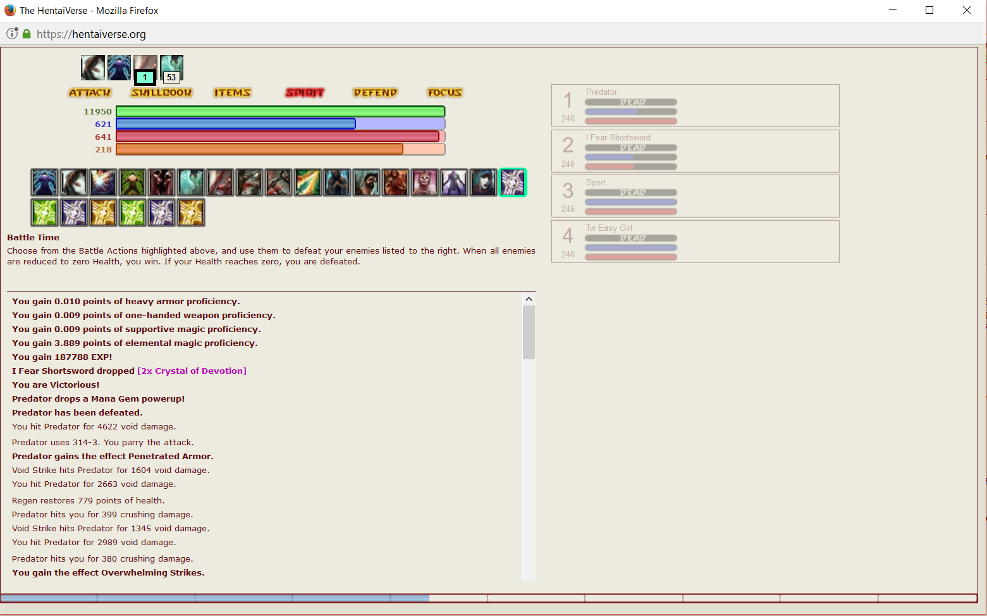This screenshot has height=616, width=987.
Task: Cast the green-aura muscular figure quickbar spell
Action: (x=132, y=183)
